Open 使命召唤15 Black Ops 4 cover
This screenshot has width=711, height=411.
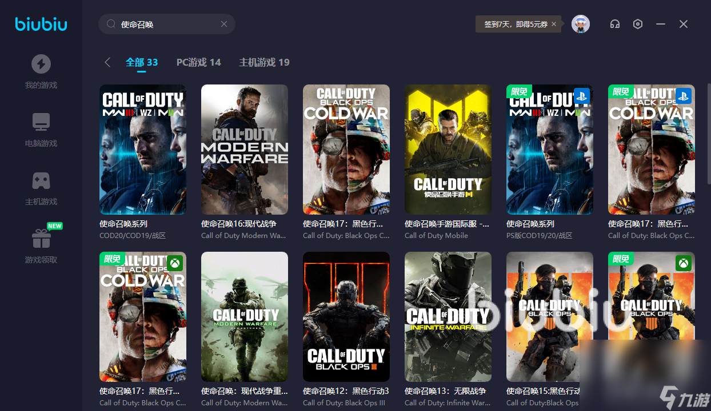[550, 317]
